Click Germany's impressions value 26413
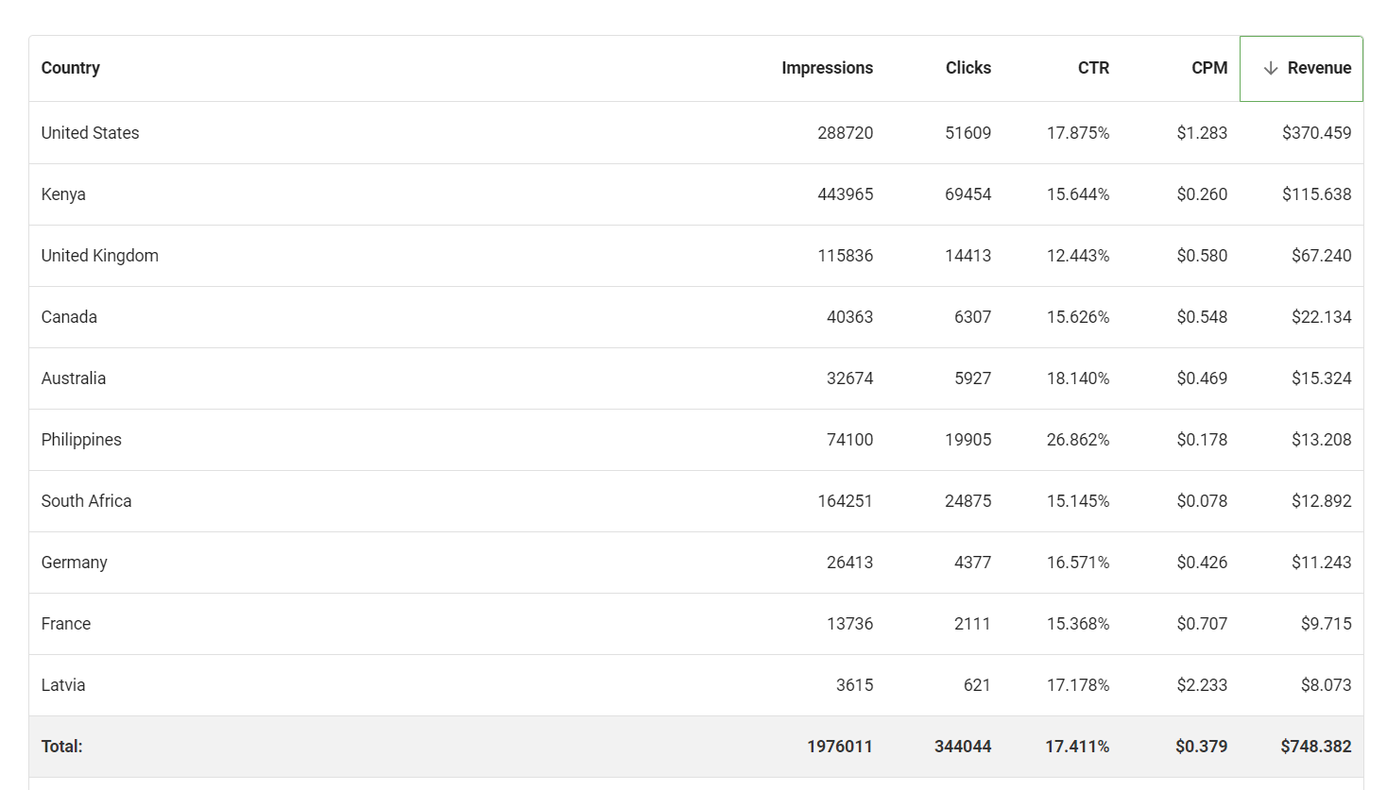The height and width of the screenshot is (790, 1387). tap(849, 562)
